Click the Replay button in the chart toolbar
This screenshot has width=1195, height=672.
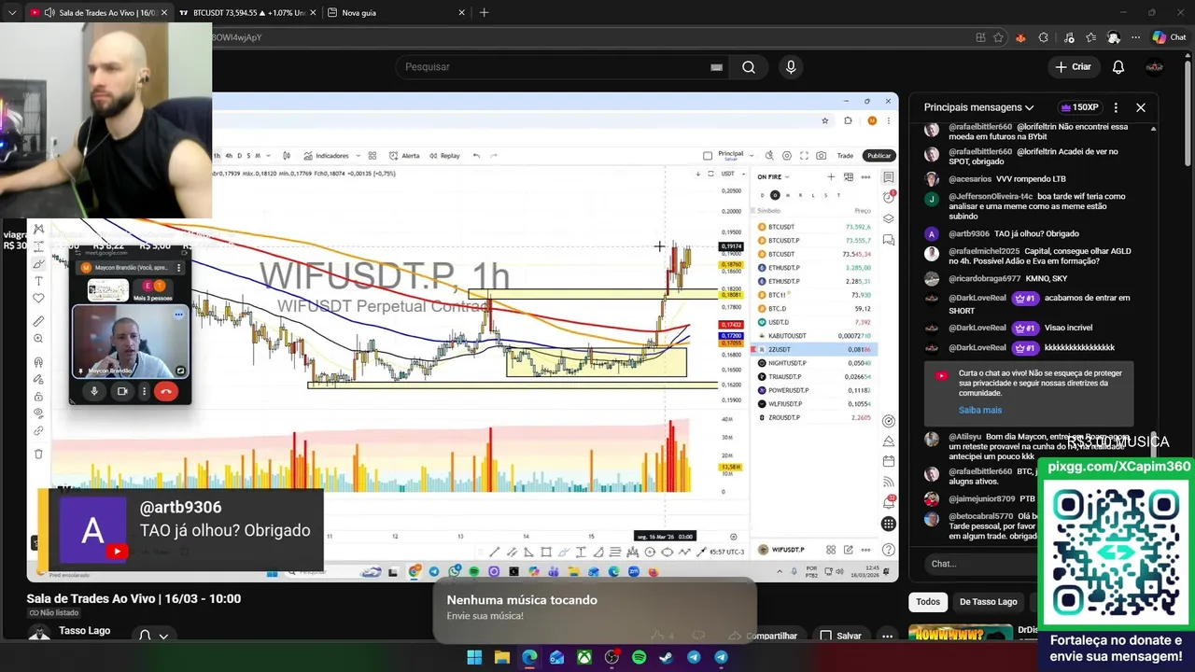pos(444,156)
